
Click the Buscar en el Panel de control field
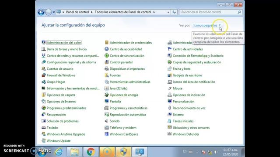click(x=208, y=12)
